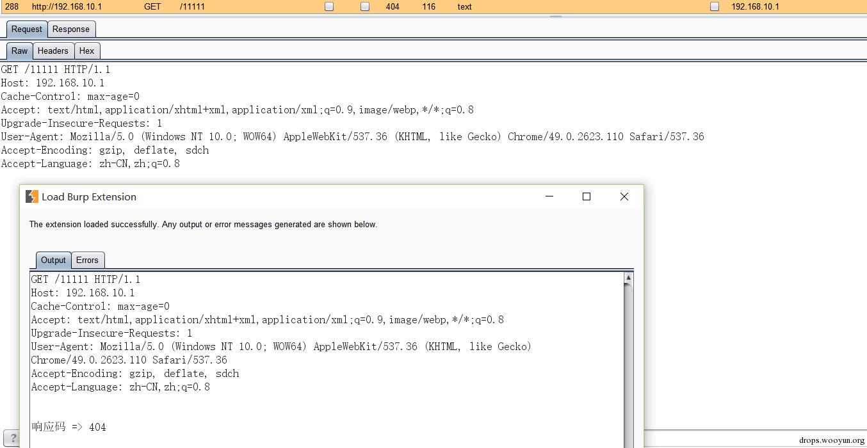Click the Burp logo icon in dialog title
Image resolution: width=867 pixels, height=448 pixels.
click(31, 196)
